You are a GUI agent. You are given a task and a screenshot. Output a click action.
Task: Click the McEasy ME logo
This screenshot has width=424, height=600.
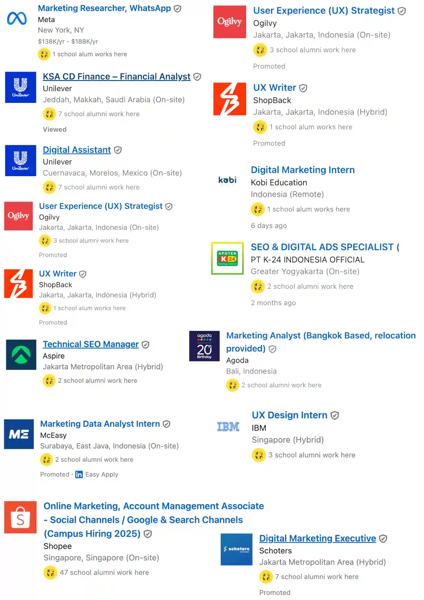pyautogui.click(x=19, y=434)
